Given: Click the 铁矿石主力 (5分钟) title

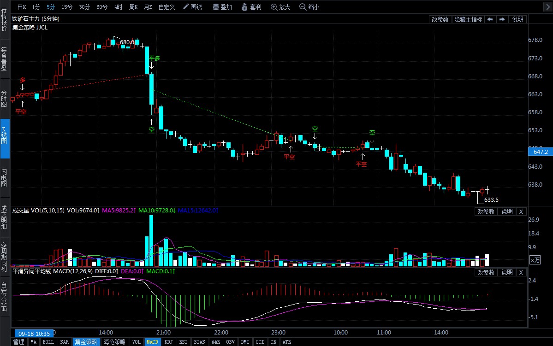Looking at the screenshot, I should coord(36,19).
